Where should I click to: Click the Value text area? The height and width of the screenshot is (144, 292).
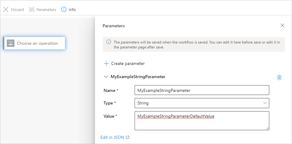202,121
